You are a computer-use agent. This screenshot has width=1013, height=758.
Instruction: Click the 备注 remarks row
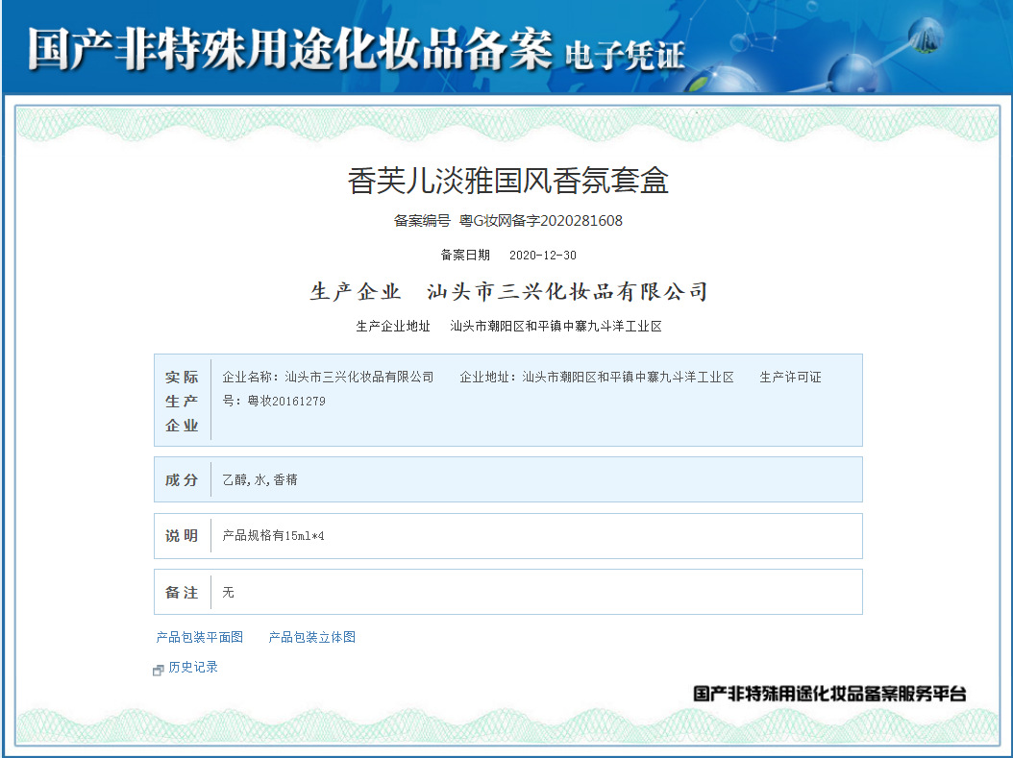(182, 593)
